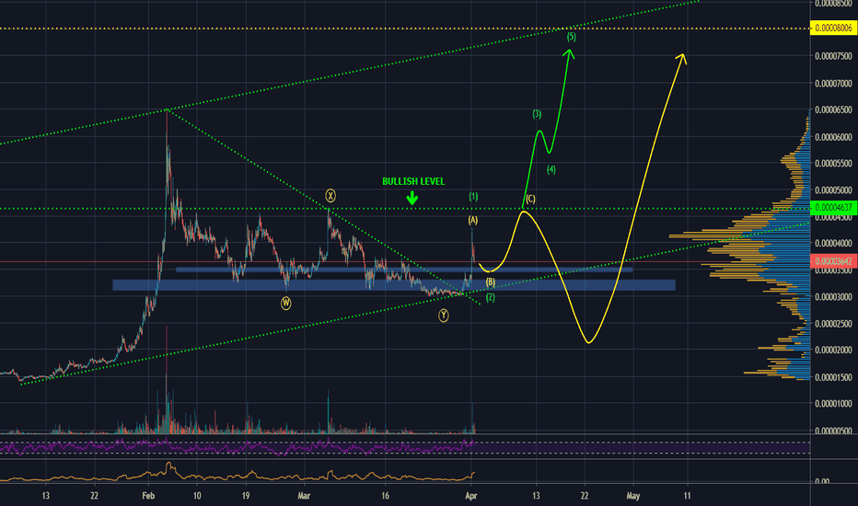Image resolution: width=858 pixels, height=506 pixels.
Task: Click the red 0.00003642 current price tag
Action: click(833, 261)
